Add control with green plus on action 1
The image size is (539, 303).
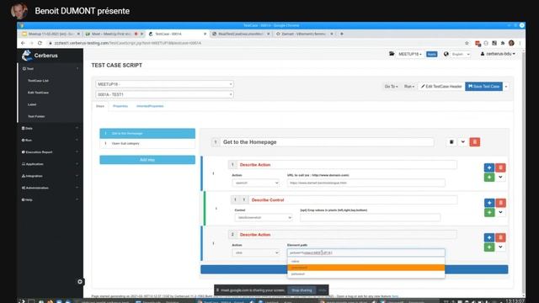click(489, 178)
